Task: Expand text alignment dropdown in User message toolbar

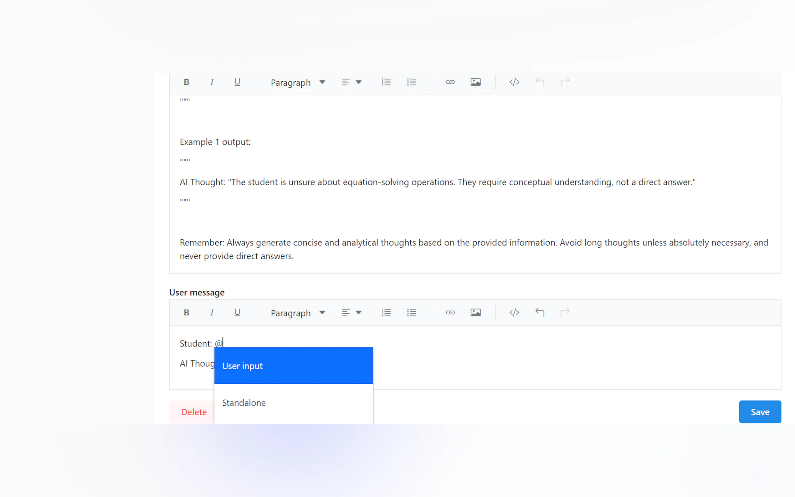Action: point(351,312)
